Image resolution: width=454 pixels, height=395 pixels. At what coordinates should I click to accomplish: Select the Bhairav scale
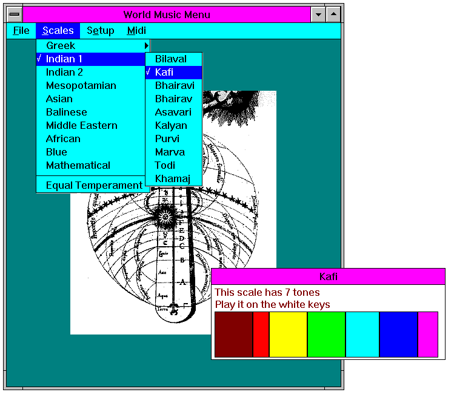pyautogui.click(x=174, y=99)
